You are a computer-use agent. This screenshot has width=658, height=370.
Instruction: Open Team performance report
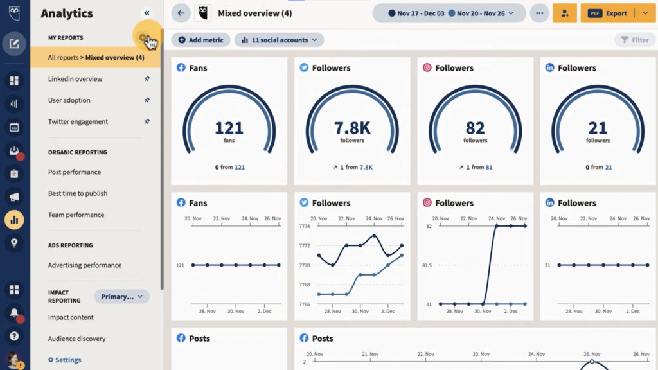click(x=76, y=215)
